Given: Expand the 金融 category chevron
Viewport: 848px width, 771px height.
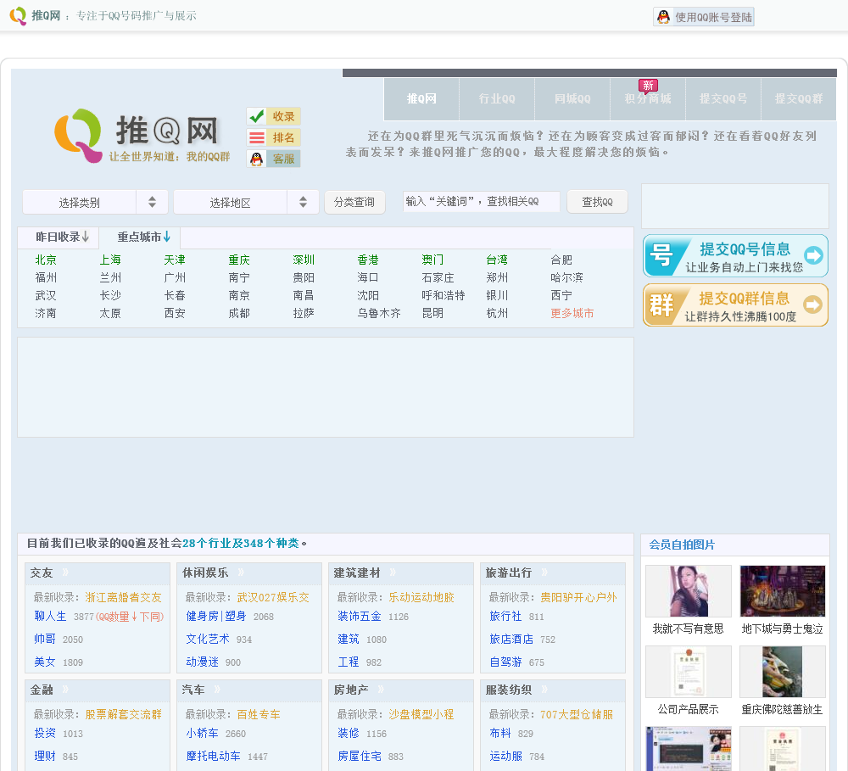Looking at the screenshot, I should point(65,689).
